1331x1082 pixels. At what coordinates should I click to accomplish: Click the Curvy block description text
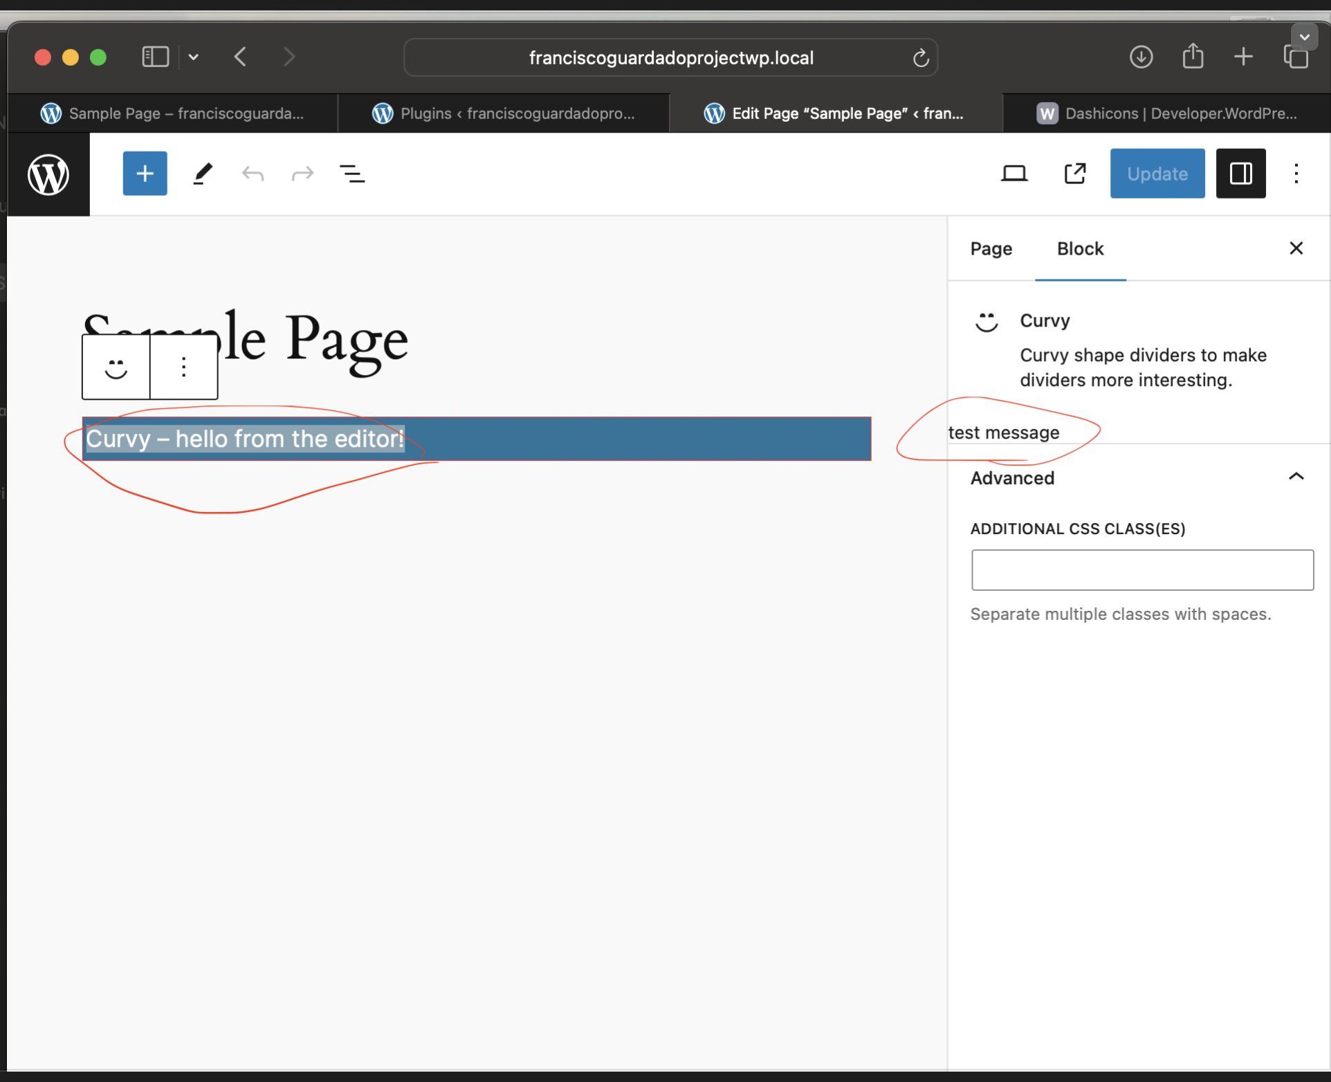tap(1144, 367)
